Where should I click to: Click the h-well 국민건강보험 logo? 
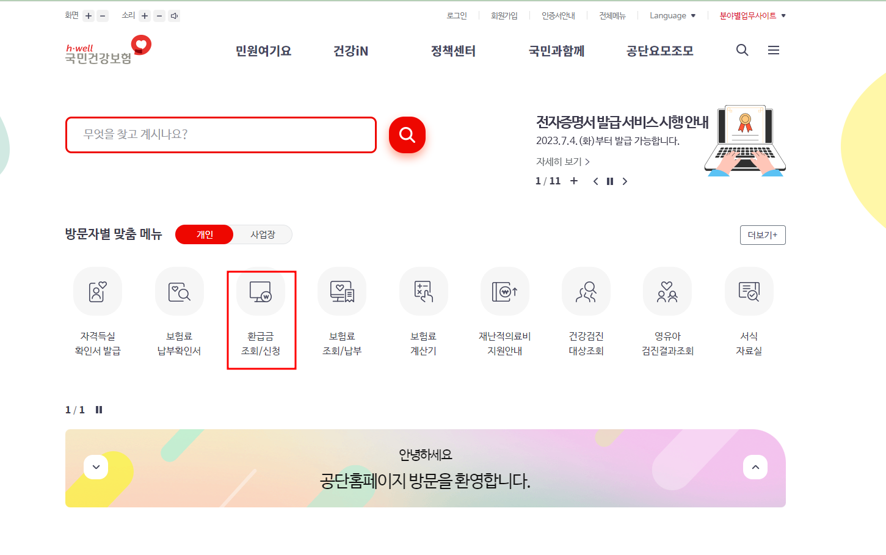click(108, 50)
